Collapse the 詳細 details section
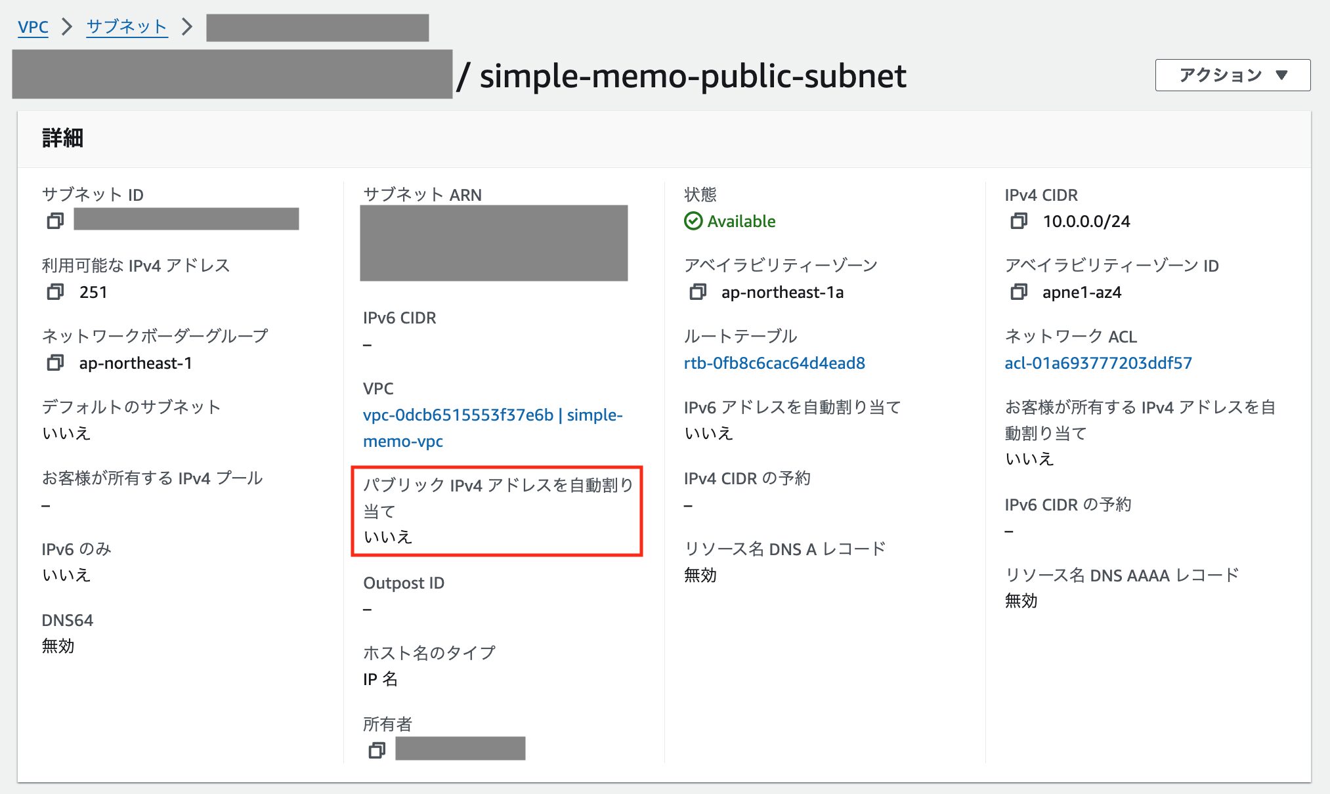Image resolution: width=1330 pixels, height=794 pixels. point(61,138)
